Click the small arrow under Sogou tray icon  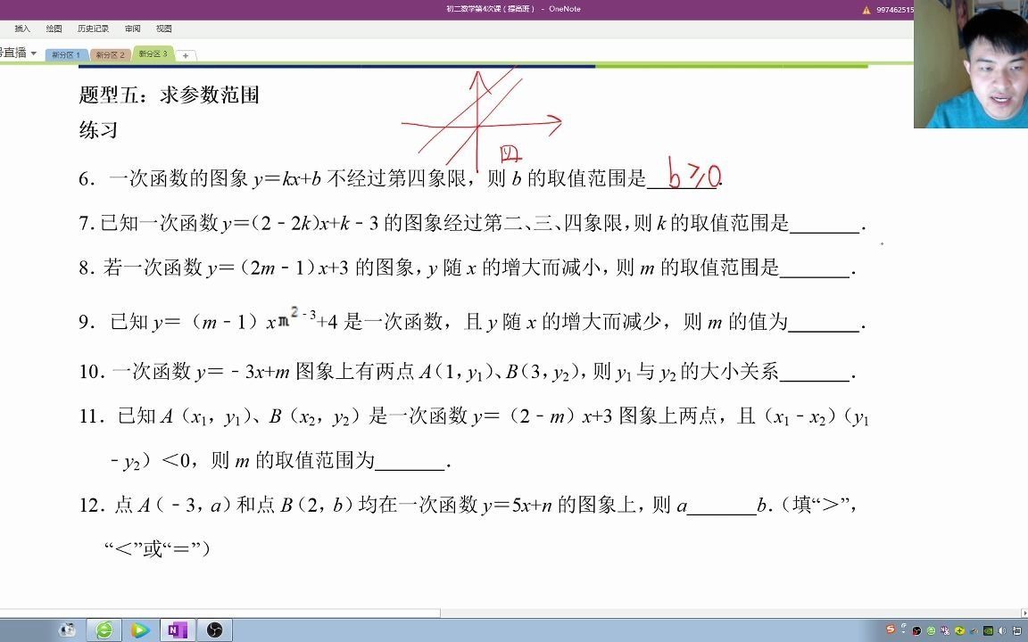904,633
